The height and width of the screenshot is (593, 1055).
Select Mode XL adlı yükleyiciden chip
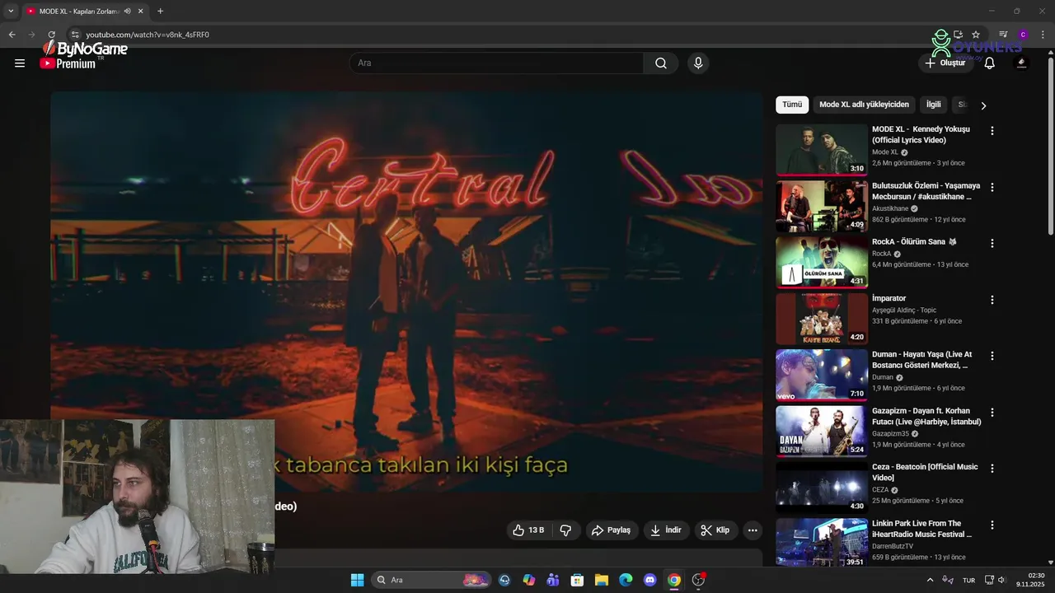coord(864,105)
